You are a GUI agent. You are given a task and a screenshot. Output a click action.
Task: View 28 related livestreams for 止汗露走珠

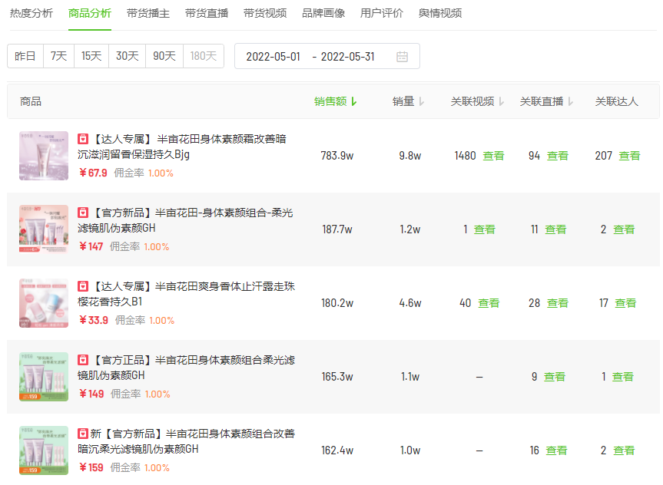coord(557,303)
